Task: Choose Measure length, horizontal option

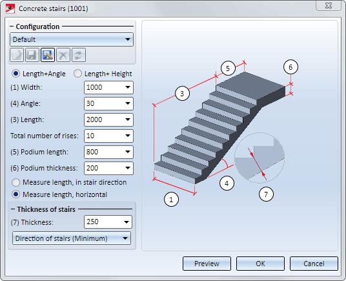Action: [16, 194]
